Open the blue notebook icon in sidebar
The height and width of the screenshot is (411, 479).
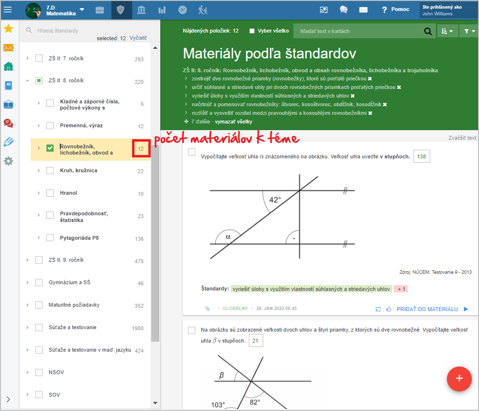click(x=8, y=86)
